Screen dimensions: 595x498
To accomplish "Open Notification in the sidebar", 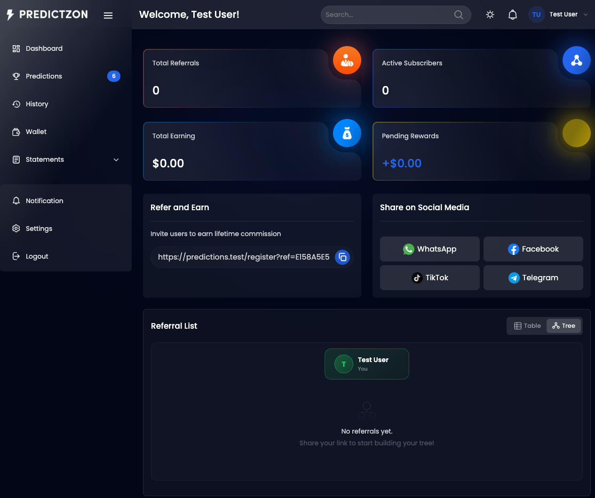I will [66, 201].
